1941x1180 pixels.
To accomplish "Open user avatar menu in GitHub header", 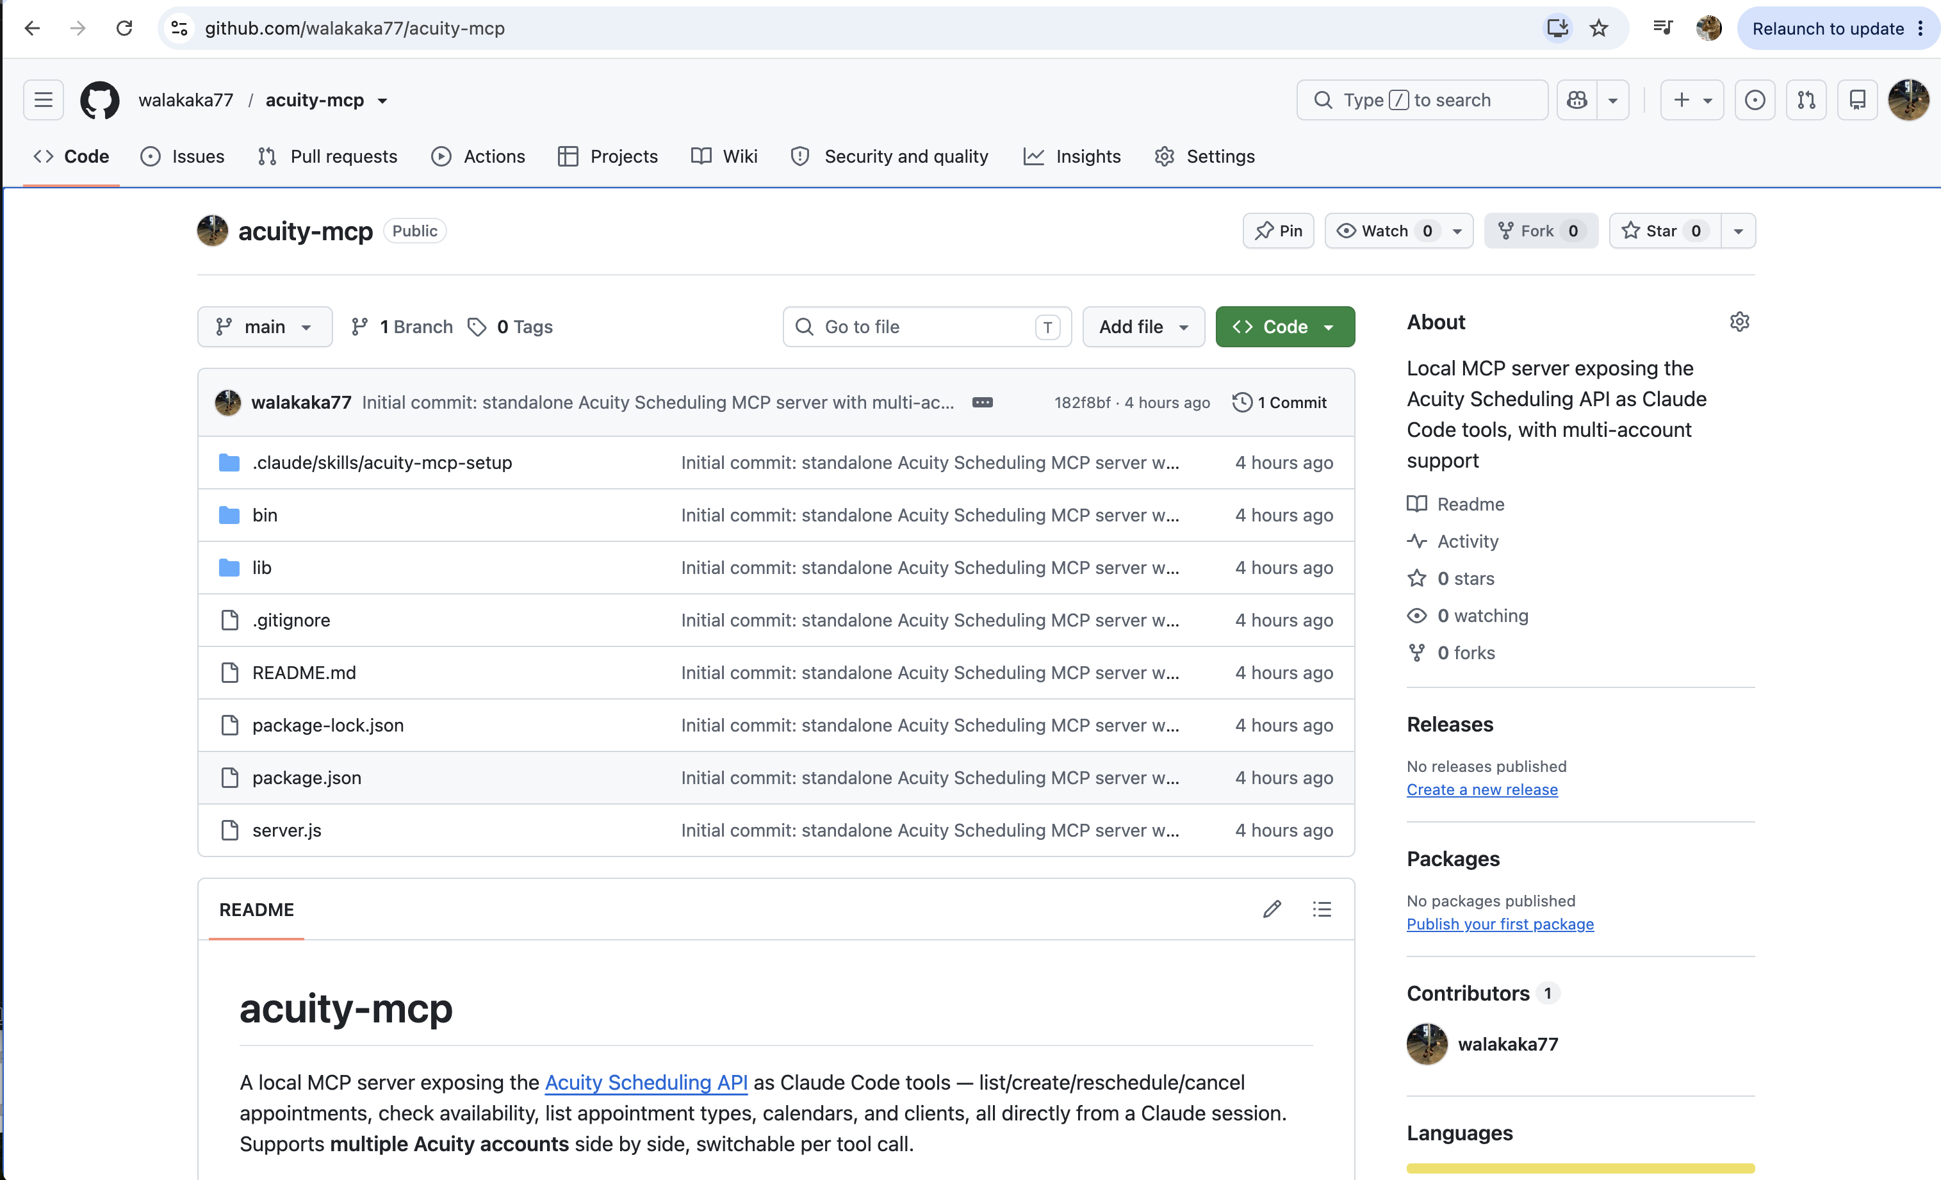I will pos(1909,100).
